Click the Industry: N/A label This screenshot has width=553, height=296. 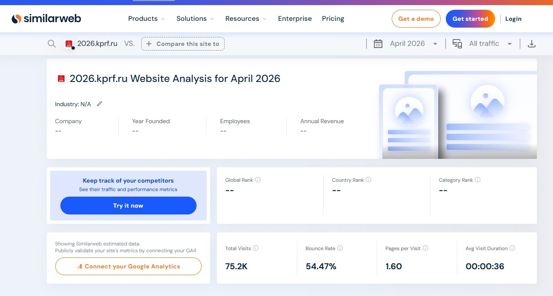(x=73, y=104)
